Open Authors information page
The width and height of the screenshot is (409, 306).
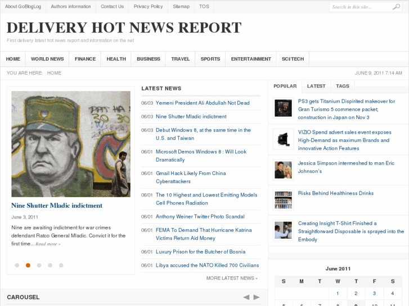[71, 7]
